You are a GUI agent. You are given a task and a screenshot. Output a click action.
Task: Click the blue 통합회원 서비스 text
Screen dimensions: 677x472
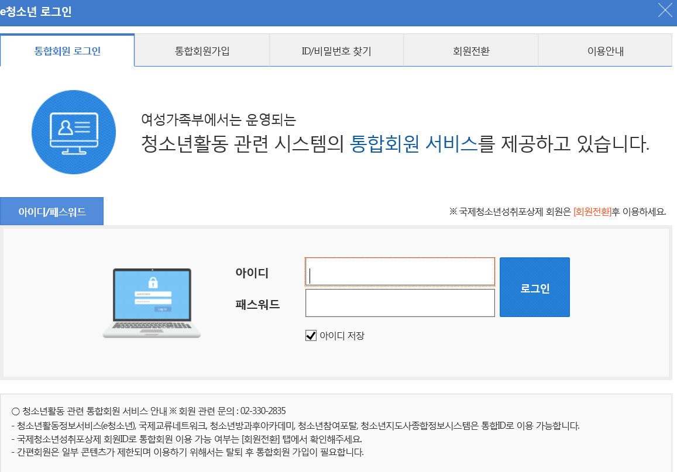[414, 143]
